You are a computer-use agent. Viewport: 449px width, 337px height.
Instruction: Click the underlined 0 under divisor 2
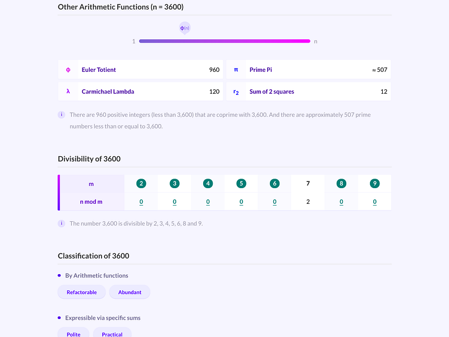141,201
